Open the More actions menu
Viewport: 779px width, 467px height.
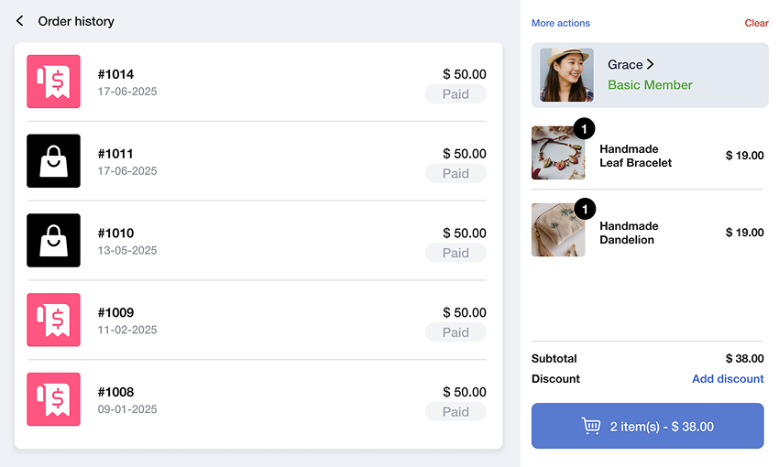click(x=560, y=23)
